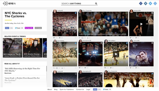Open more options dots under shandyfao33's post
159x91 pixels.
[101, 68]
